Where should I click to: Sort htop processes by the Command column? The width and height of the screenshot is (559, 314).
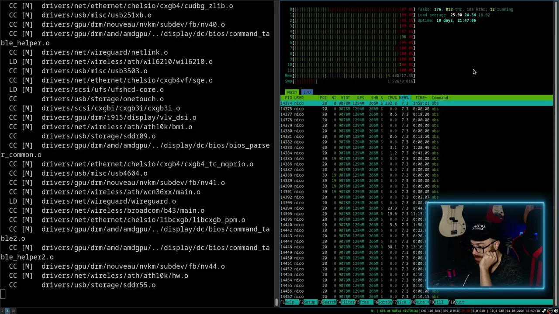click(440, 98)
